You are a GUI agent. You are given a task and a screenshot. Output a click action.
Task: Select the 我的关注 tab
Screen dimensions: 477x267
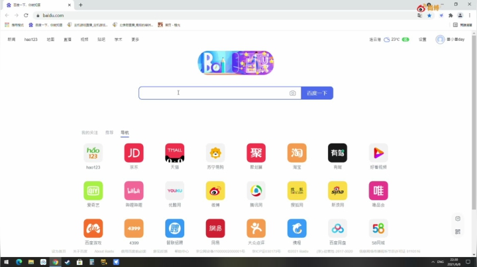(89, 133)
